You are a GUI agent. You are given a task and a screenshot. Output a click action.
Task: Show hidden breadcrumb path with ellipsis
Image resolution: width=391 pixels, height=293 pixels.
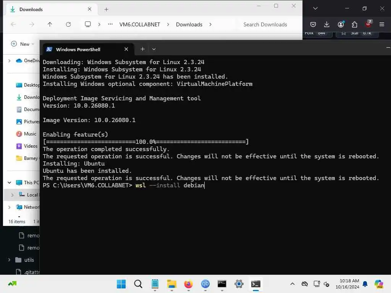tap(110, 24)
